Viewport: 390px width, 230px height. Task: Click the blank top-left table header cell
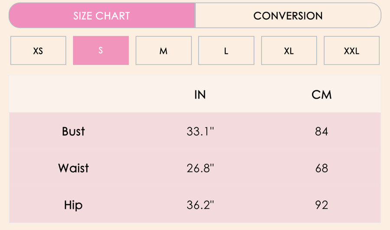point(73,95)
